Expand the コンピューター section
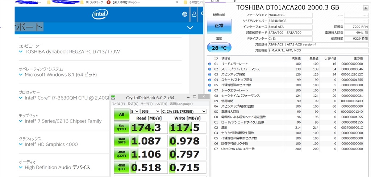Image resolution: width=371 pixels, height=177 pixels. pyautogui.click(x=21, y=52)
